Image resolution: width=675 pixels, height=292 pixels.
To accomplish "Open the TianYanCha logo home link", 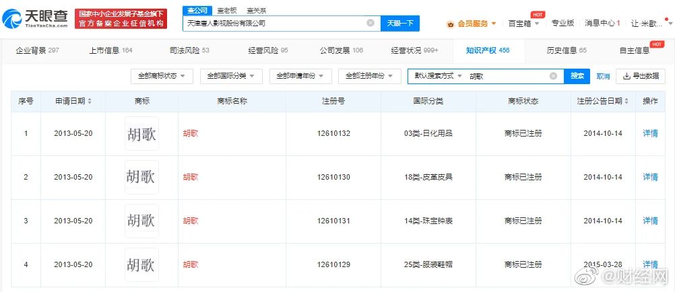I will (x=35, y=18).
